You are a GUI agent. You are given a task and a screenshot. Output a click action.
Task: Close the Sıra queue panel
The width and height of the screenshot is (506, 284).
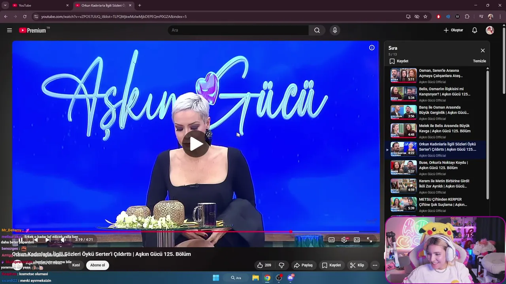coord(483,50)
